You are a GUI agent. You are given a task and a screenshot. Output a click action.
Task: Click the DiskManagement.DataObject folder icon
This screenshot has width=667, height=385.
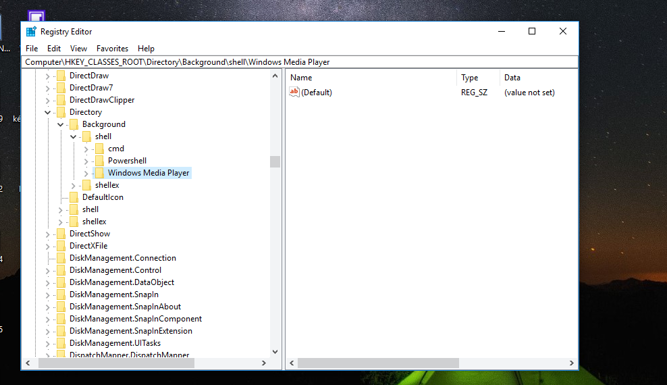click(x=61, y=282)
